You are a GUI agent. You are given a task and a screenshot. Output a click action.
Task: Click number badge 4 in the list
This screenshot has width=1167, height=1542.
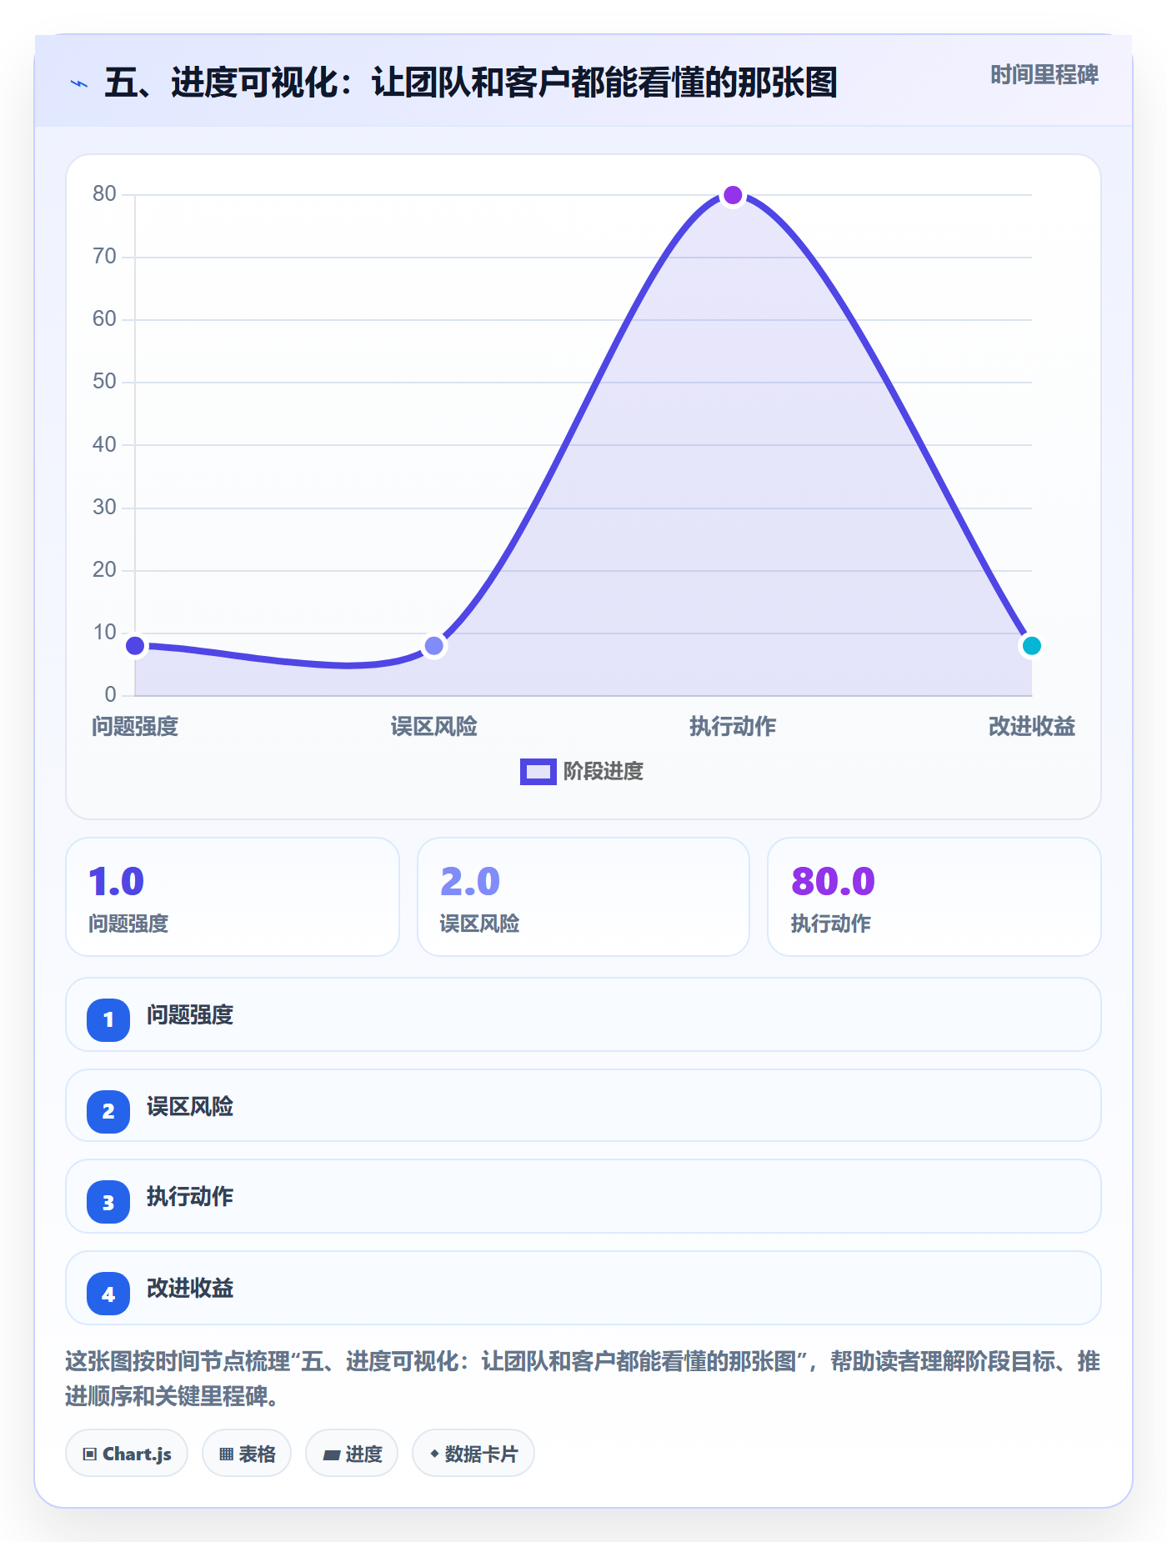coord(108,1294)
